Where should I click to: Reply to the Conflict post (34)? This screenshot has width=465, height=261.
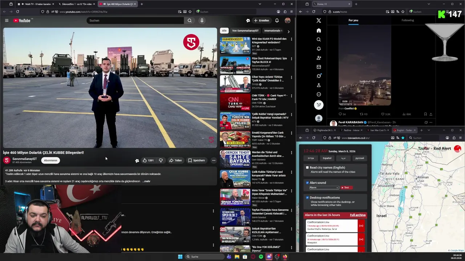tap(341, 114)
